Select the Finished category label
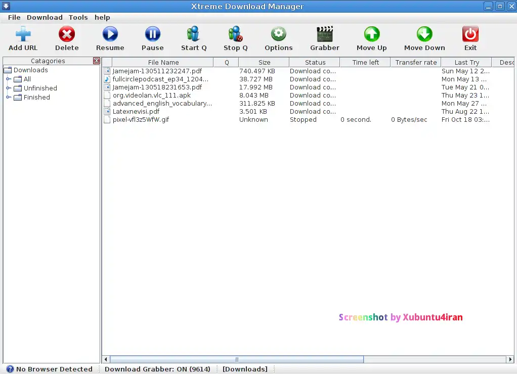The image size is (517, 374). click(x=36, y=97)
